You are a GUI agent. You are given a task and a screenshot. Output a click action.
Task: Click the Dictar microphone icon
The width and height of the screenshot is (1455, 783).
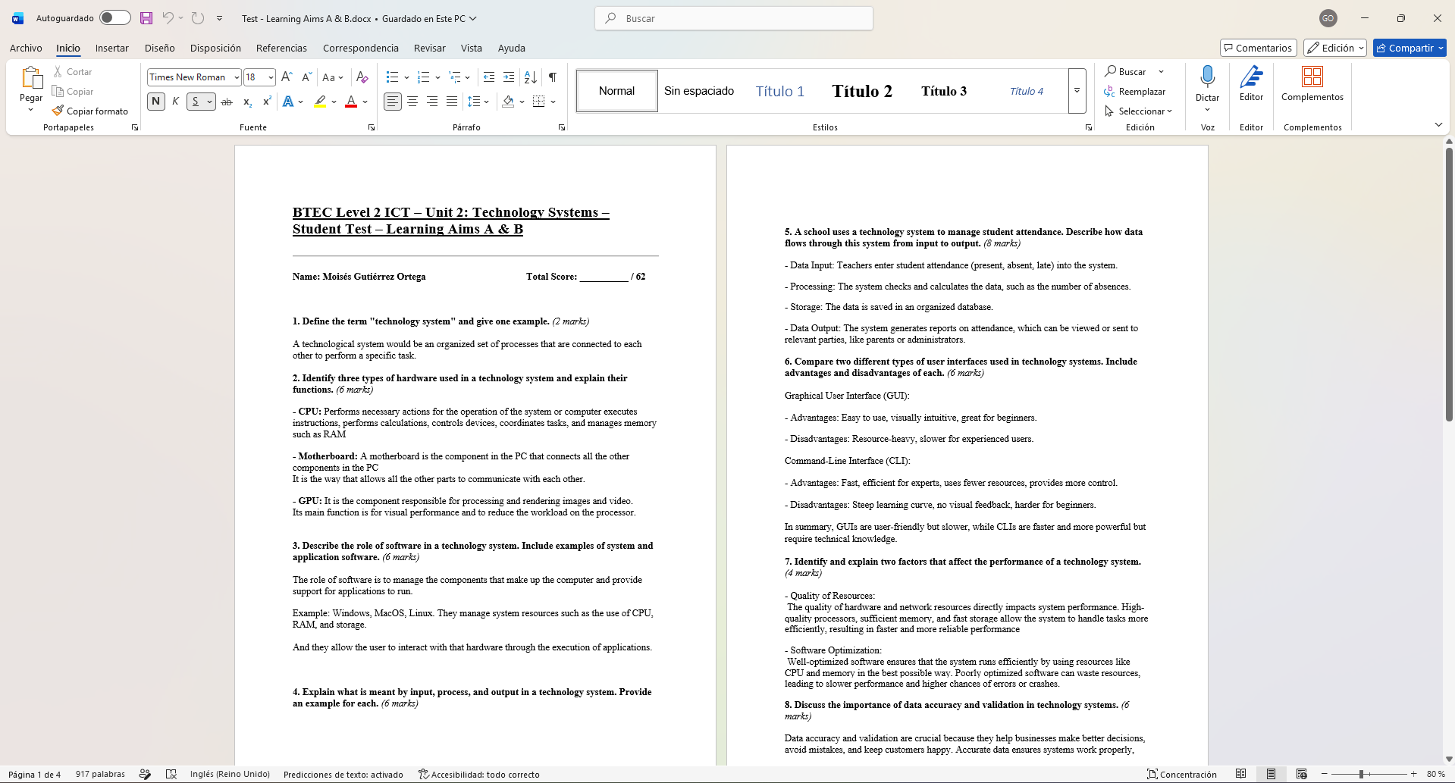click(x=1207, y=77)
